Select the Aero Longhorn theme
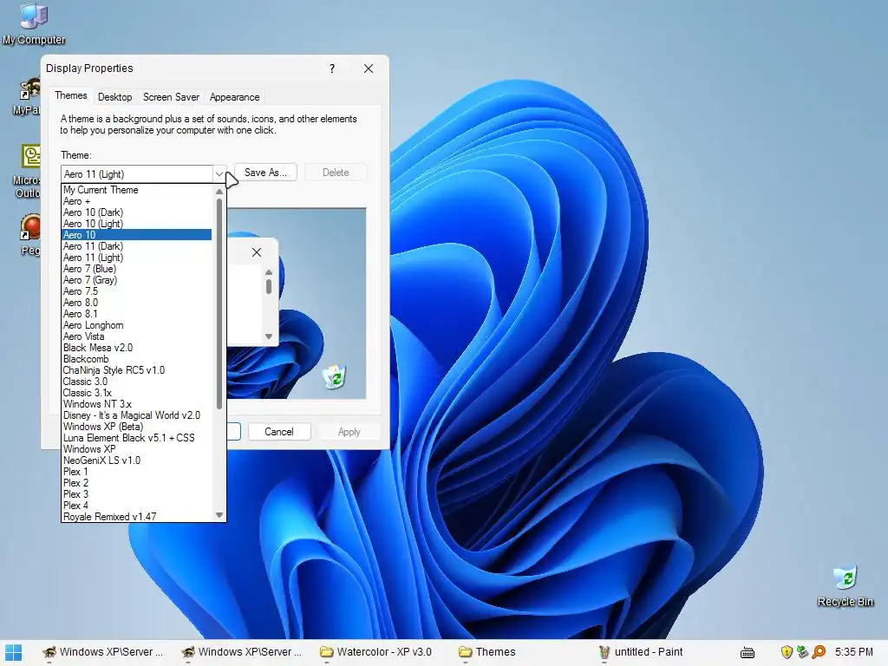The width and height of the screenshot is (888, 666). click(136, 325)
